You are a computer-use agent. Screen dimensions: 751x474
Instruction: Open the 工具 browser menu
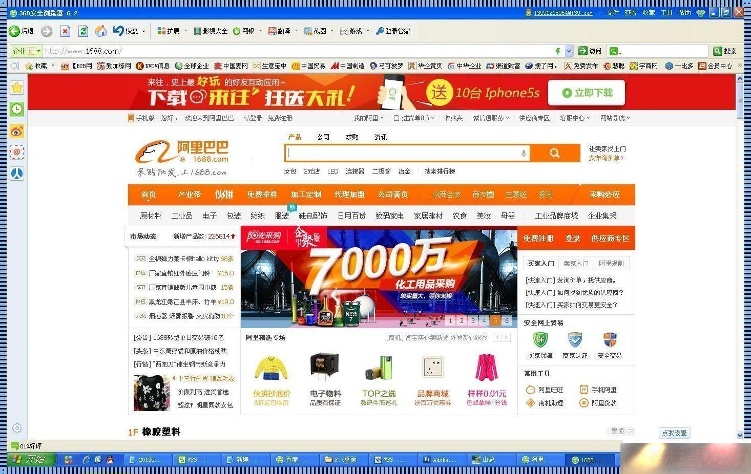(666, 13)
